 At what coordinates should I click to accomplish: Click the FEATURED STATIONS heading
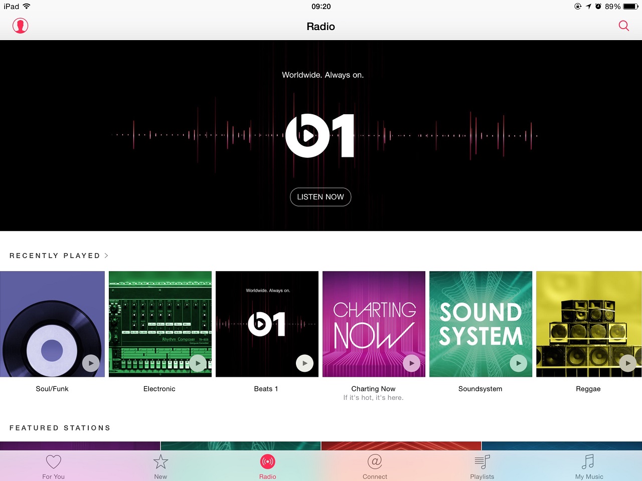coord(60,428)
